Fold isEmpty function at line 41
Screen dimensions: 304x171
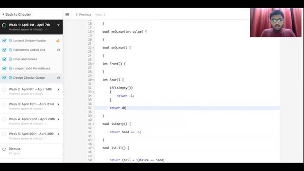point(93,124)
